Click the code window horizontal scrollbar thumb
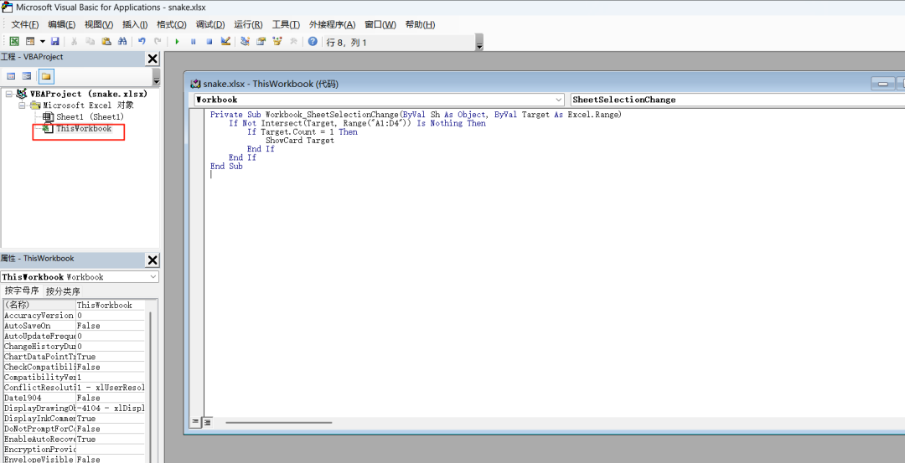Image resolution: width=905 pixels, height=463 pixels. coord(279,422)
